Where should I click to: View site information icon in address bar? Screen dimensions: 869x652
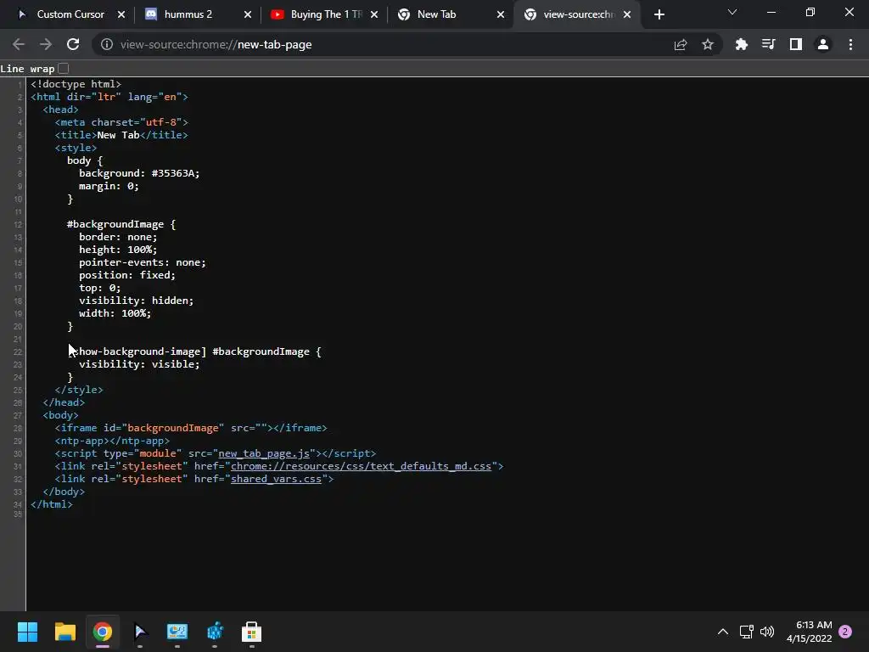pos(106,44)
